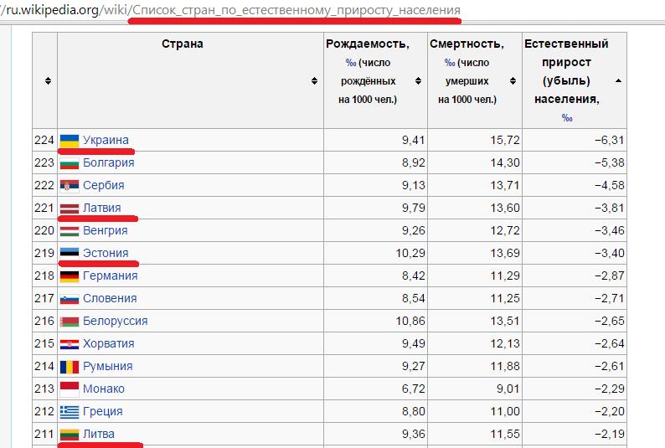Click the Ukraine flag icon
This screenshot has height=448, width=665.
(70, 141)
